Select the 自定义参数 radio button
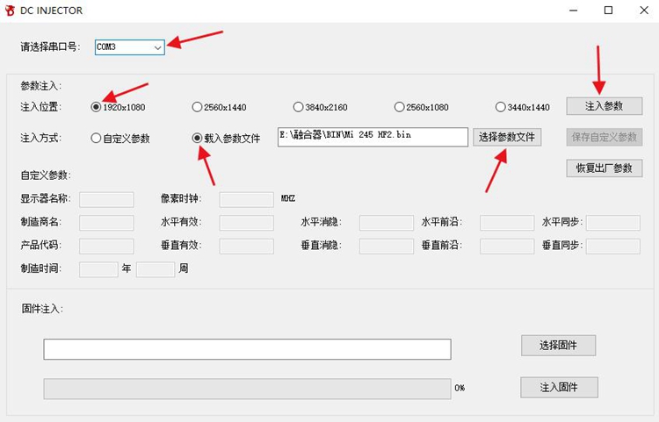The height and width of the screenshot is (422, 659). click(x=96, y=138)
